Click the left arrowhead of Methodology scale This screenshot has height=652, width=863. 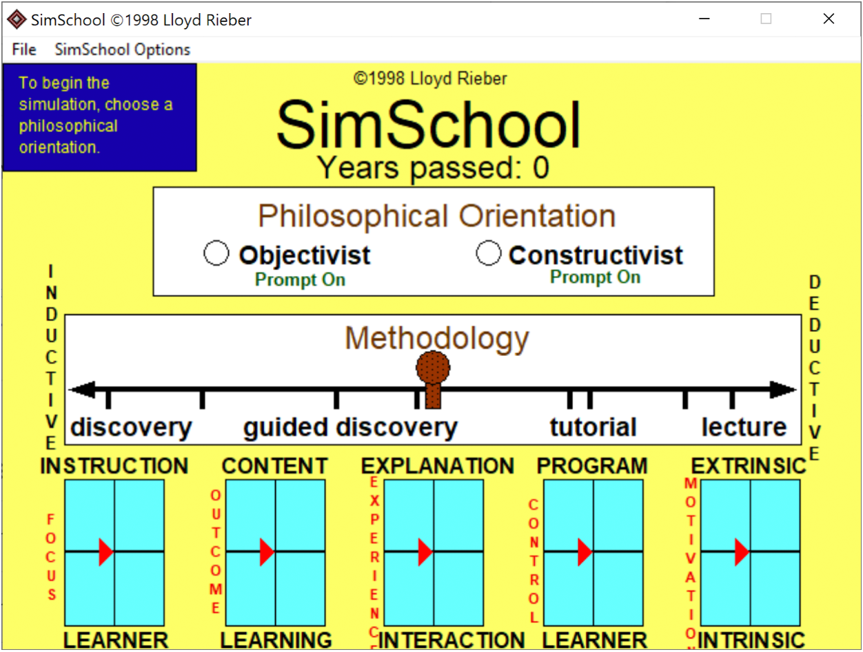point(81,390)
